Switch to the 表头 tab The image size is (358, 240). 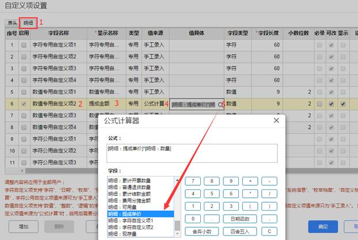click(x=12, y=23)
